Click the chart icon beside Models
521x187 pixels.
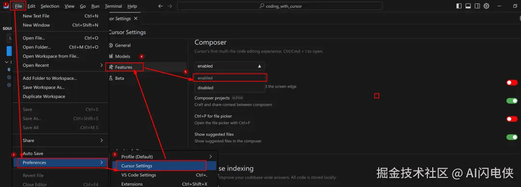(111, 56)
